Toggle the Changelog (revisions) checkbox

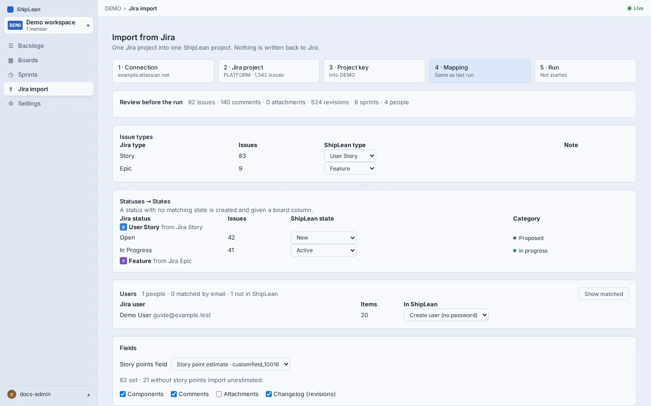pyautogui.click(x=269, y=394)
